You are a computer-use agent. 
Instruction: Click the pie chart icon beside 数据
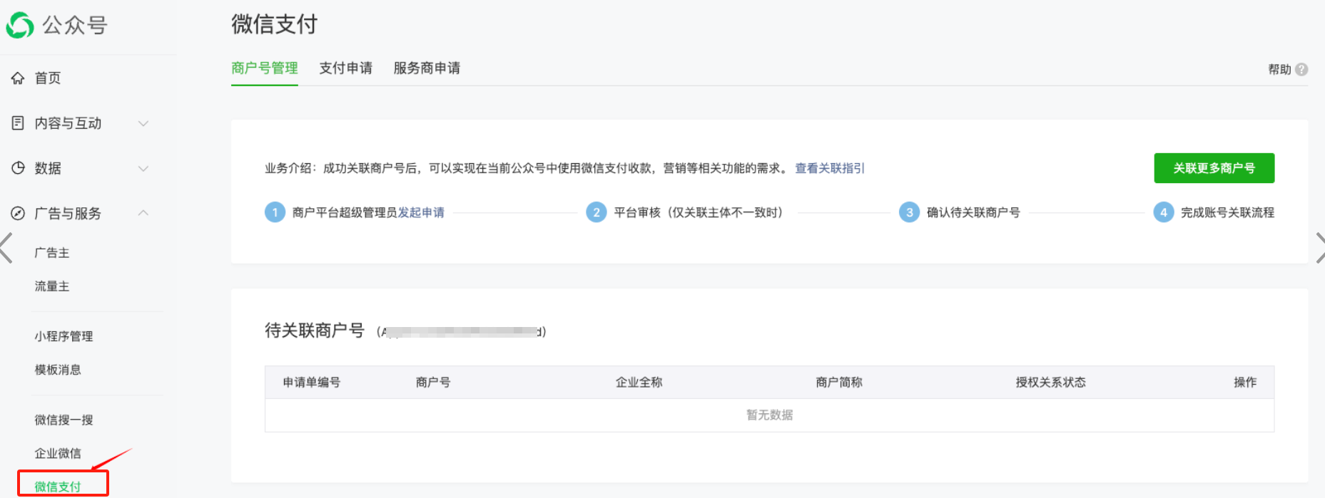18,168
